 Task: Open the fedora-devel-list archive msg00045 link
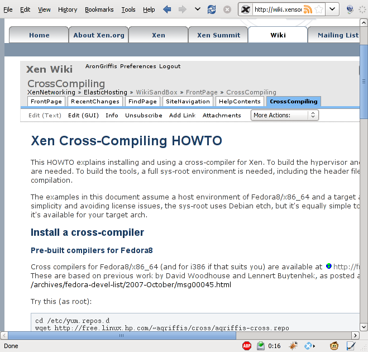(131, 284)
